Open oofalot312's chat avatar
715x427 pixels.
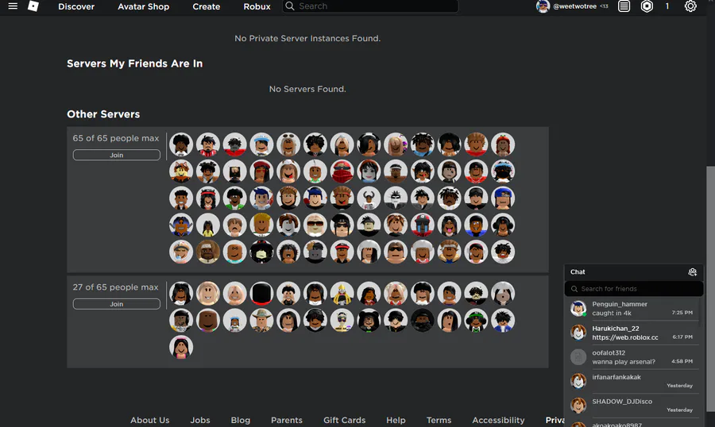point(578,357)
